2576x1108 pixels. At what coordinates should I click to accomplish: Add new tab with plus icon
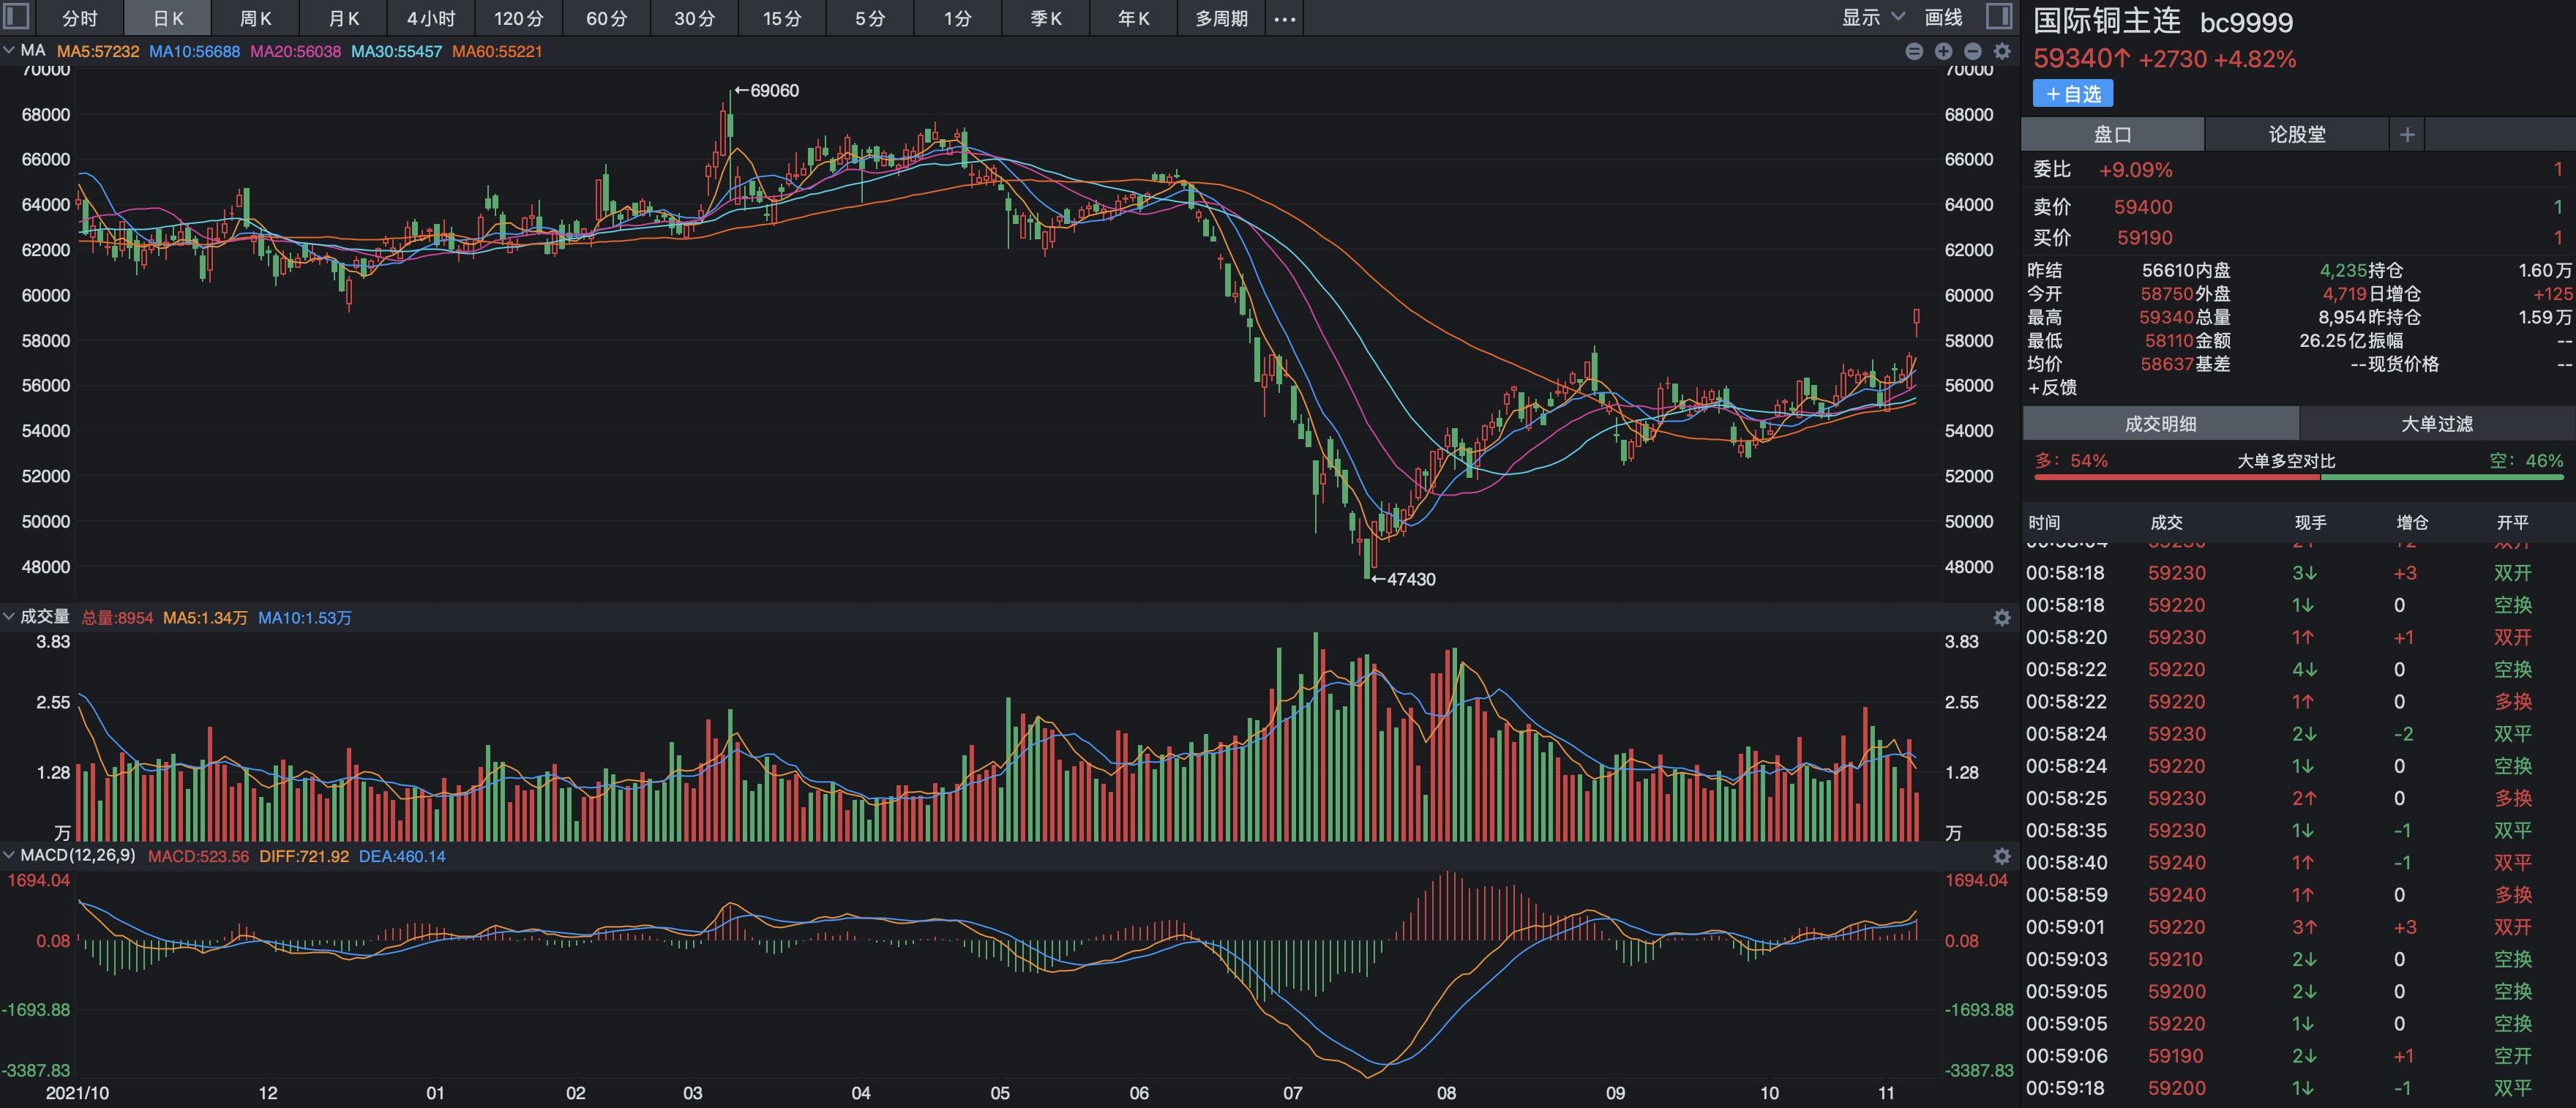coord(2407,134)
